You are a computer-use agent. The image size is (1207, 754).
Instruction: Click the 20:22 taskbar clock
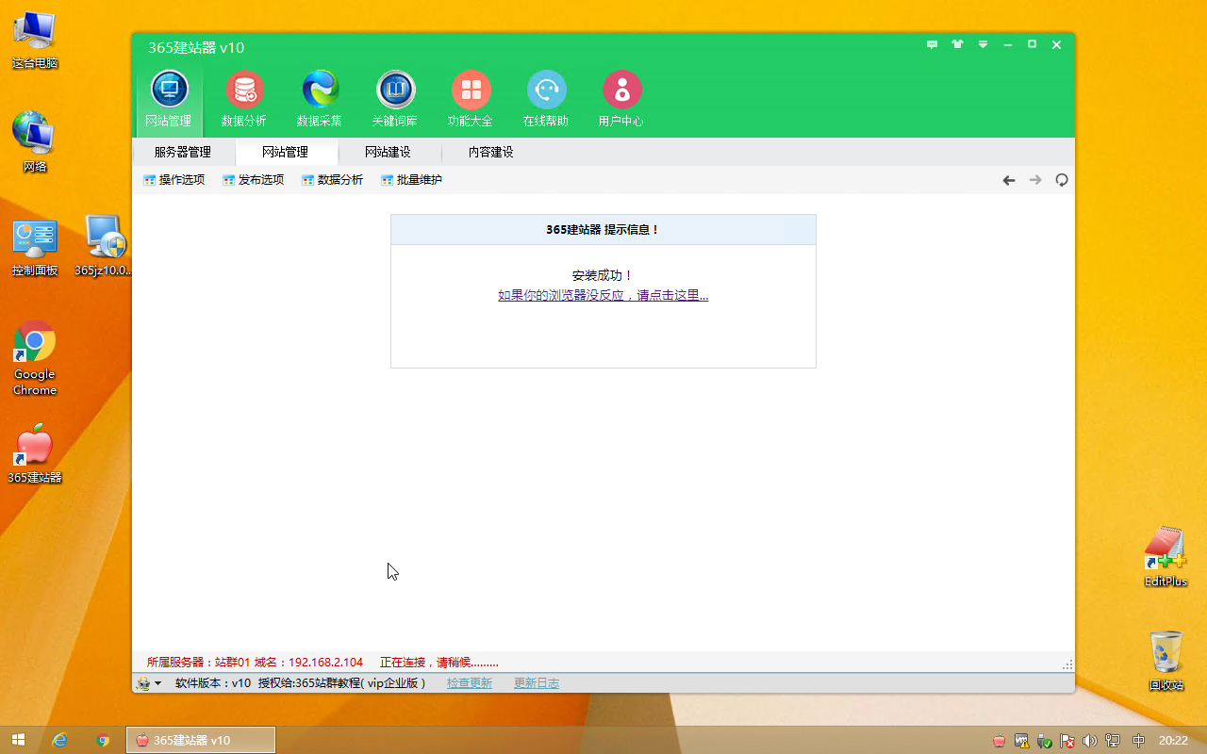(x=1173, y=741)
